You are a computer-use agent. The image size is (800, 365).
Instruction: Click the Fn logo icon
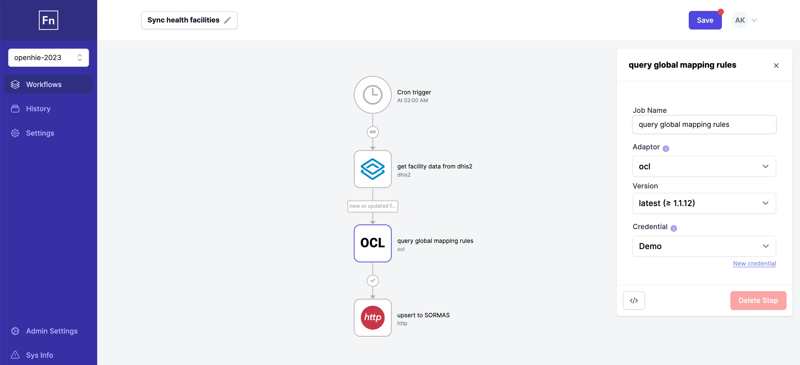pyautogui.click(x=48, y=20)
